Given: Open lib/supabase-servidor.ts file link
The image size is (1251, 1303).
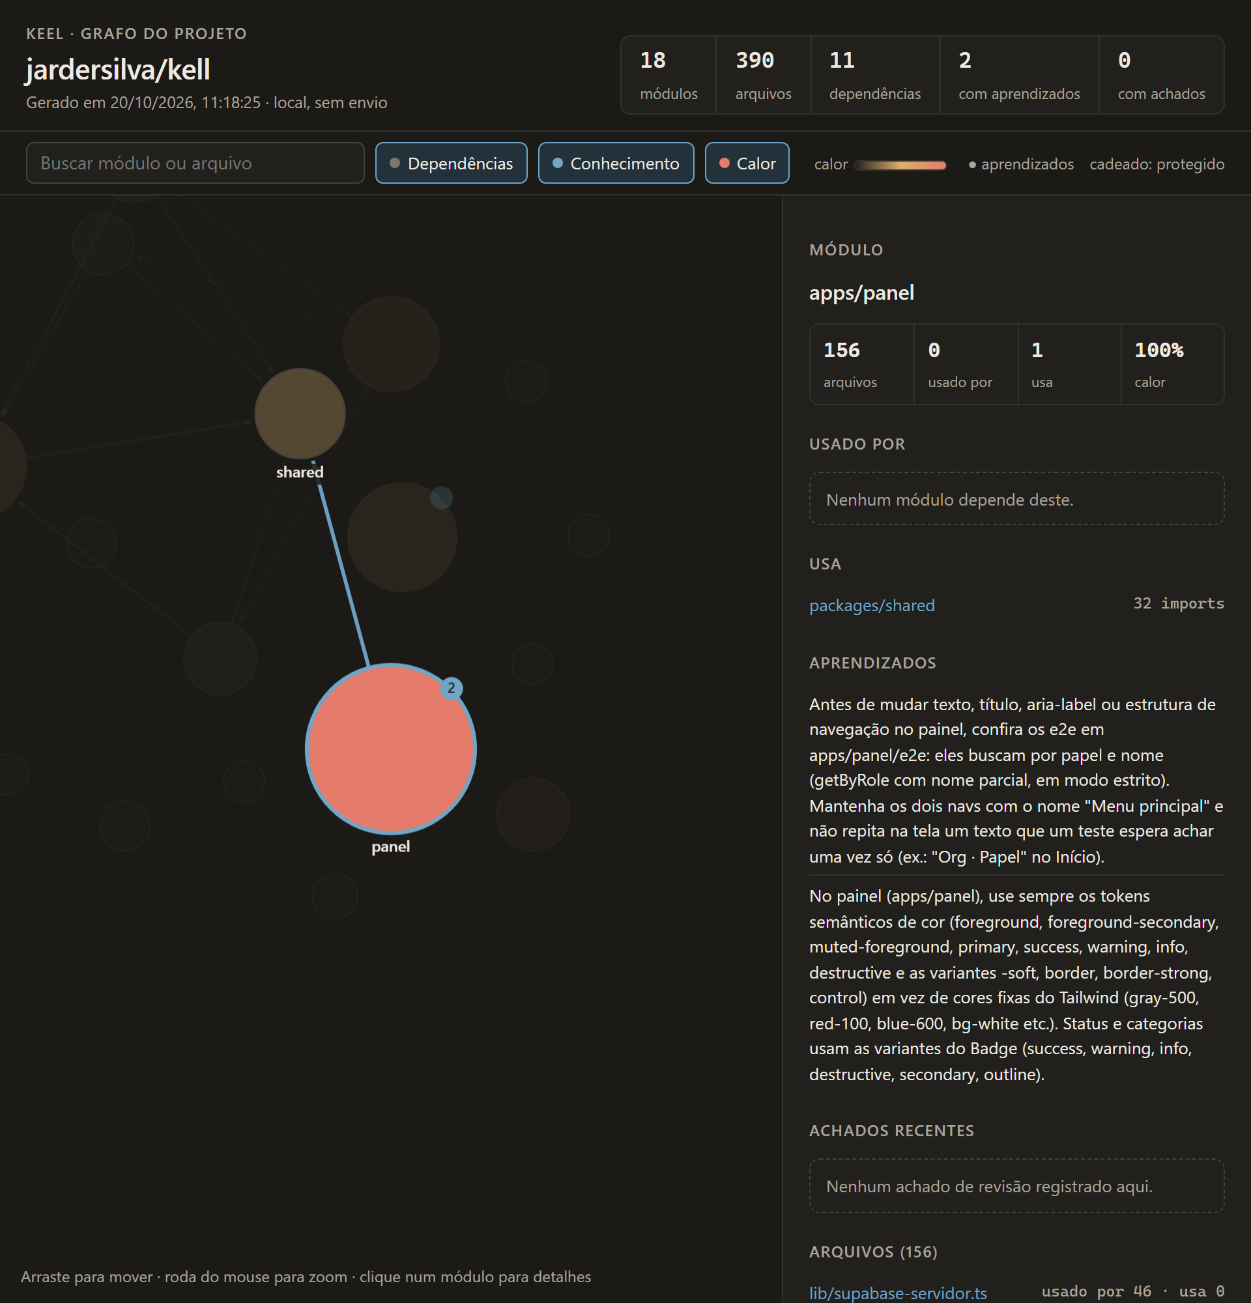Looking at the screenshot, I should point(897,1293).
